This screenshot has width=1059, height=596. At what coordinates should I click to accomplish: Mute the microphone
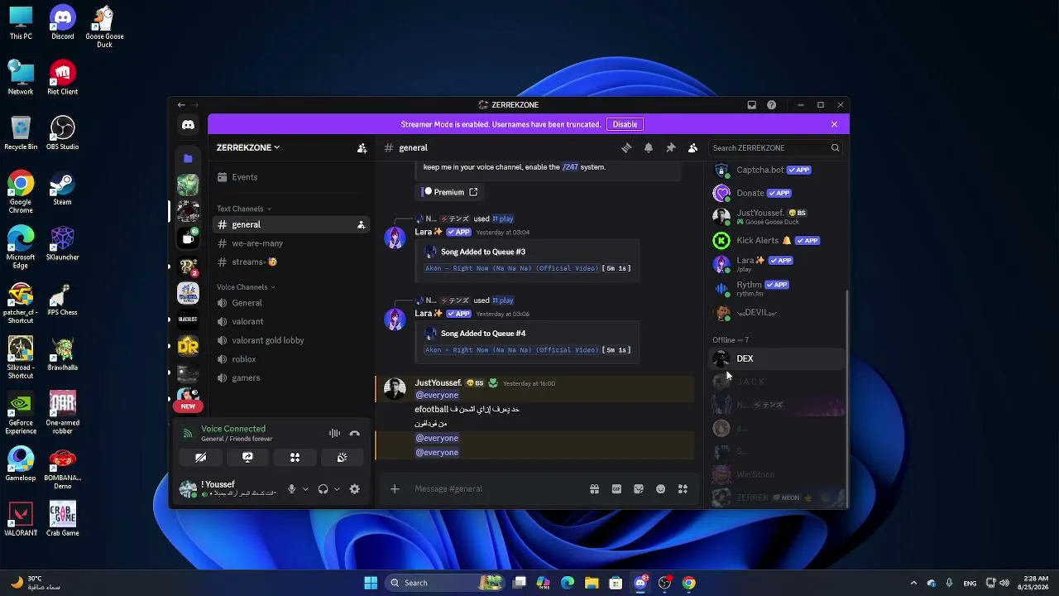291,489
